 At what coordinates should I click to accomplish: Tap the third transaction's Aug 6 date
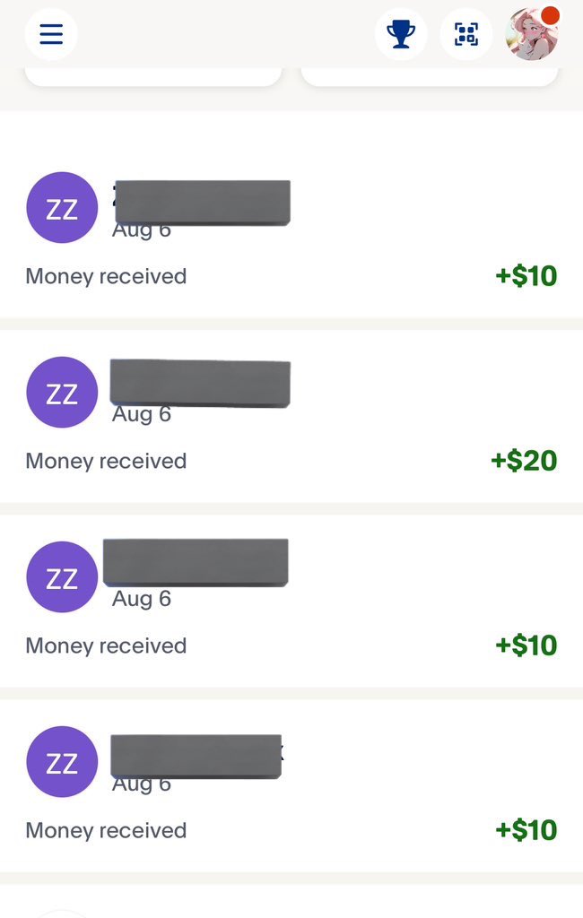point(141,599)
